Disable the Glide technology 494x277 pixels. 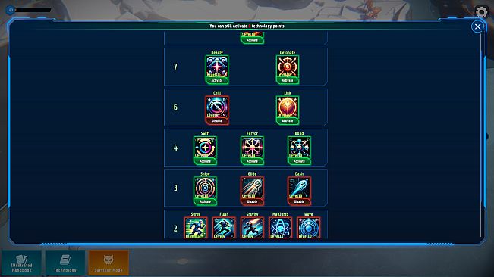click(x=252, y=201)
